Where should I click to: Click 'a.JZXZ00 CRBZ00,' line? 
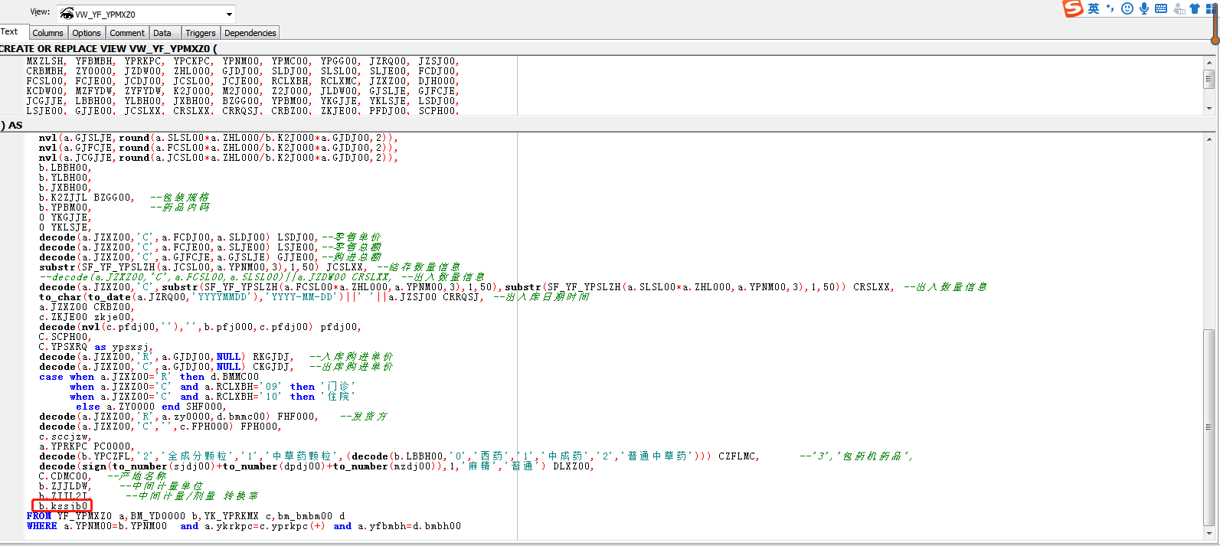(87, 307)
